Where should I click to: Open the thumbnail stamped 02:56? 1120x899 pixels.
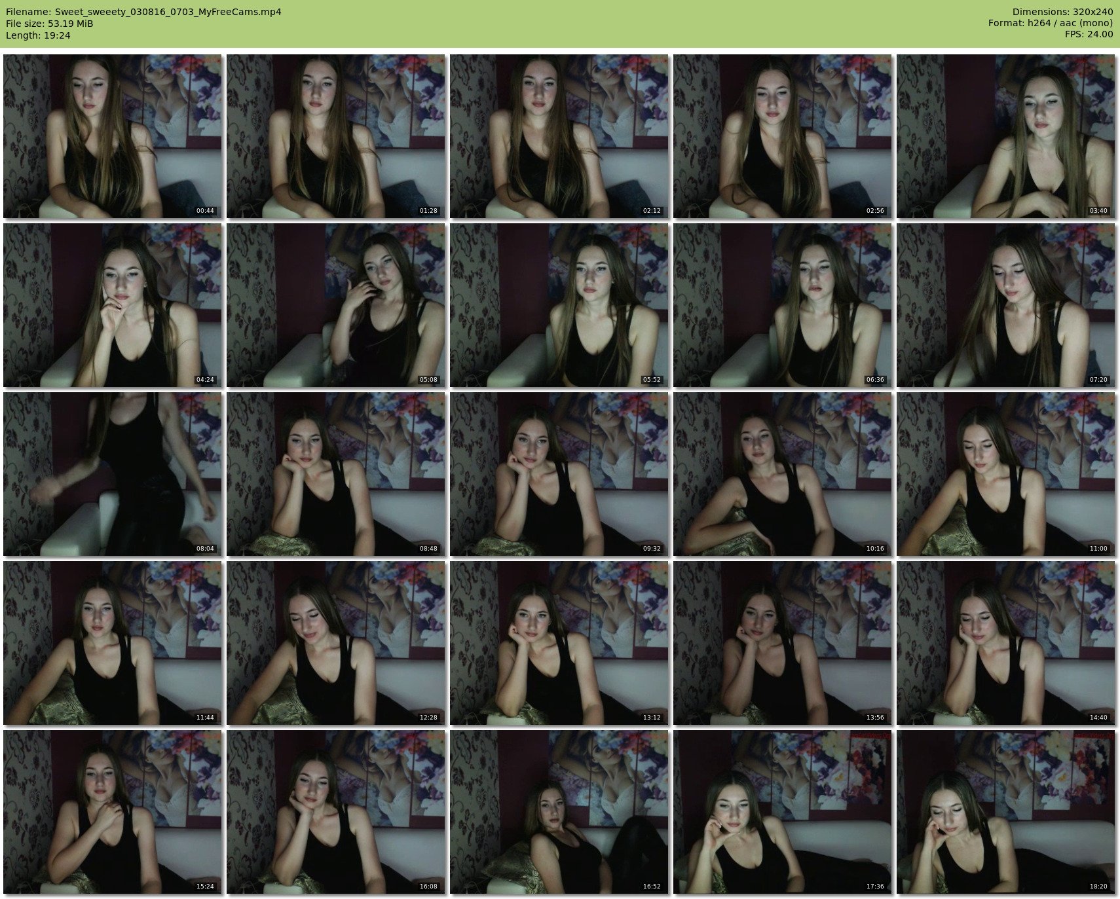(783, 136)
